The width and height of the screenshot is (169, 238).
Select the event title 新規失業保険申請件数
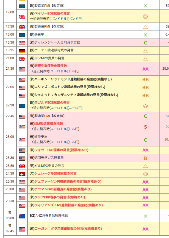coord(51,66)
